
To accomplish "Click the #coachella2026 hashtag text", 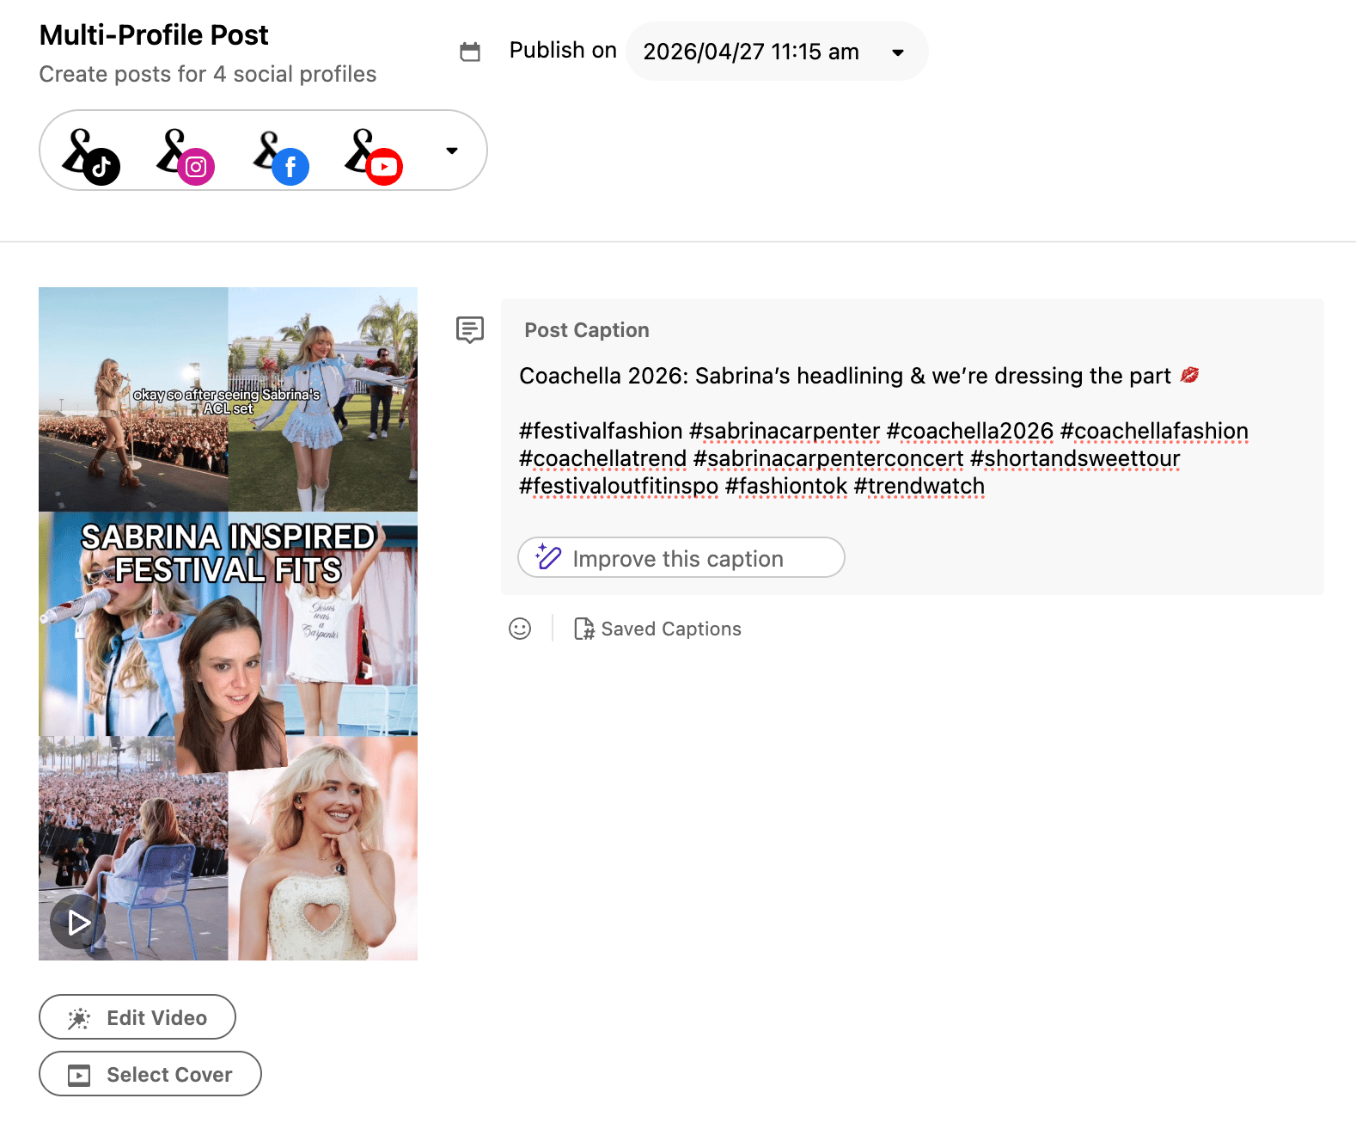I will click(970, 431).
